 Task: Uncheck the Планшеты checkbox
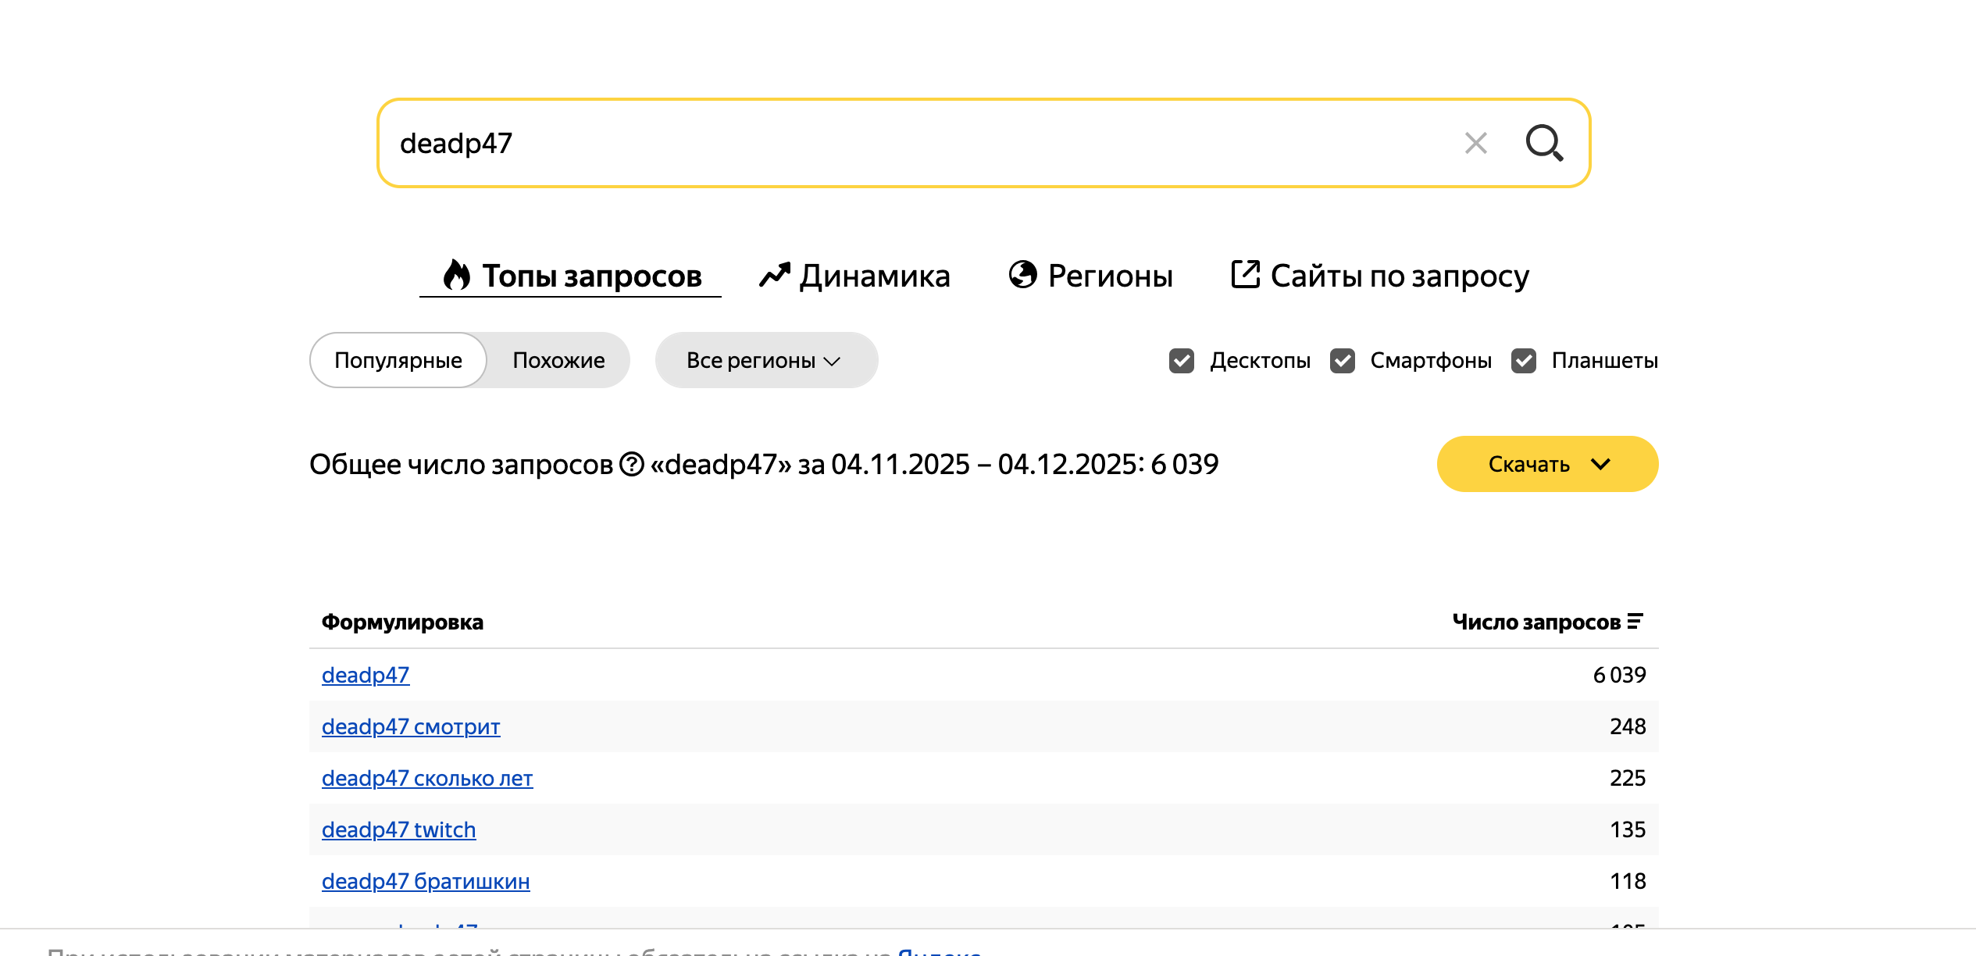point(1524,361)
